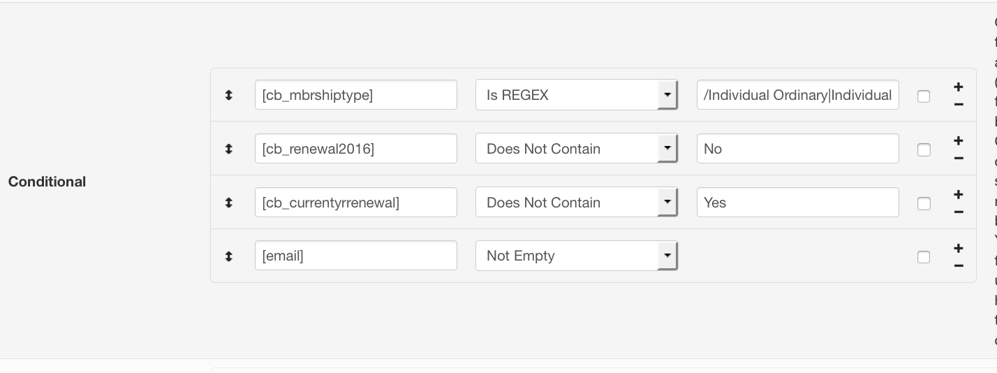Click the reorder handle of the email row
997x373 pixels.
228,256
